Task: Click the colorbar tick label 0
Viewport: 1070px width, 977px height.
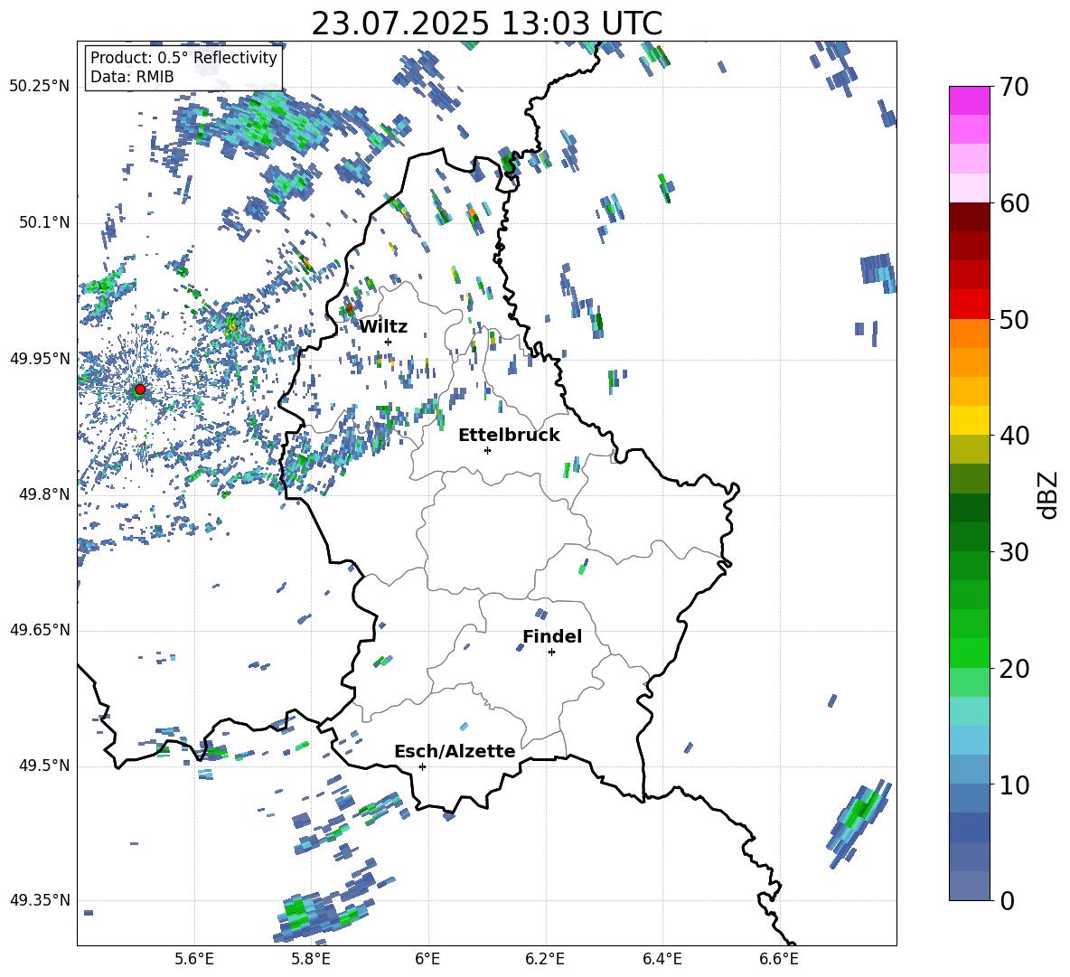Action: 1007,900
